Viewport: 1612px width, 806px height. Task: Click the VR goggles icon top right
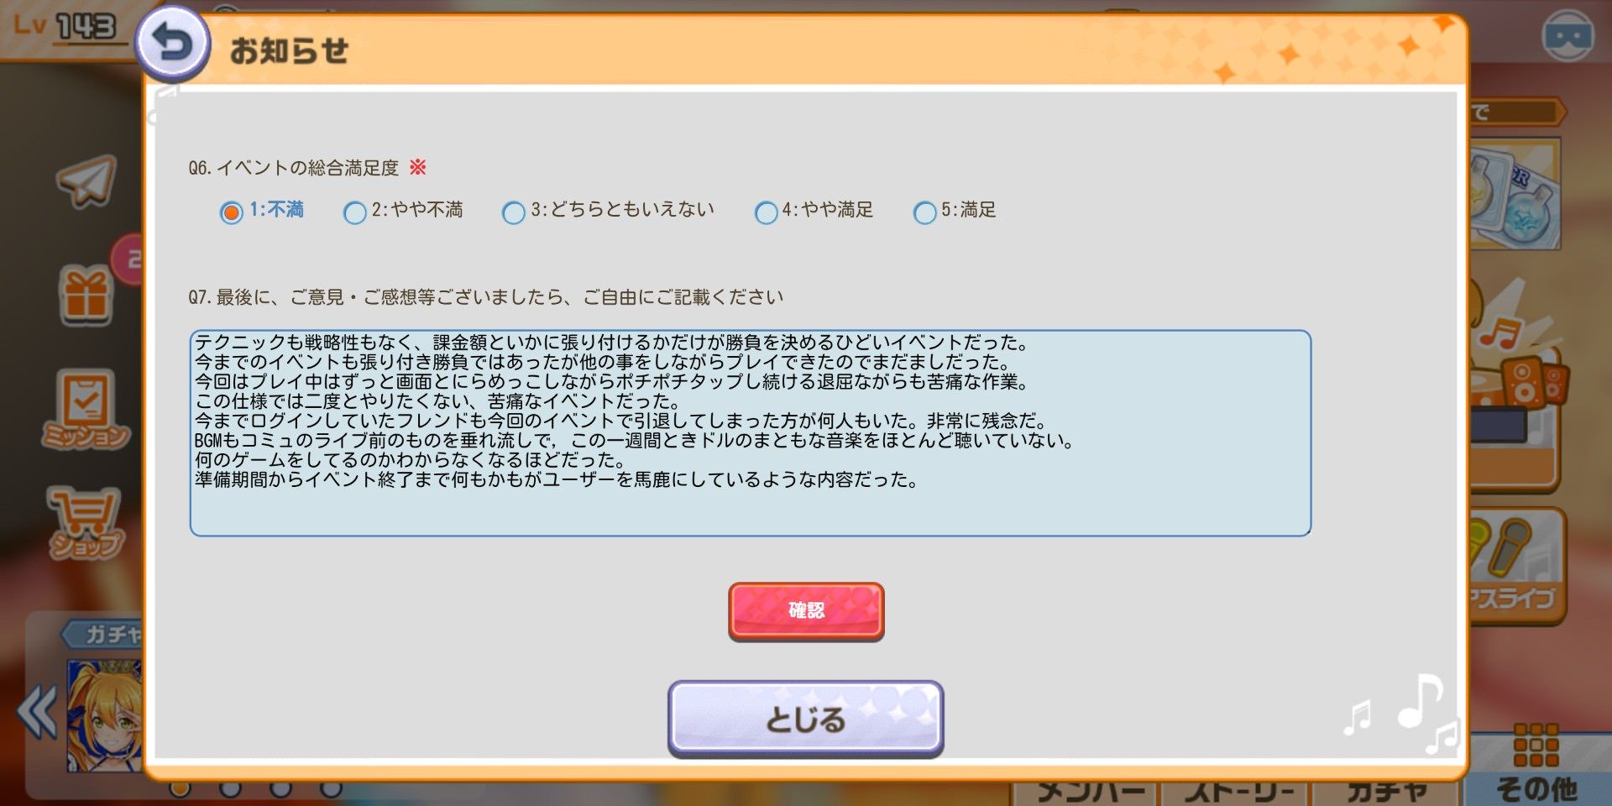coord(1568,36)
